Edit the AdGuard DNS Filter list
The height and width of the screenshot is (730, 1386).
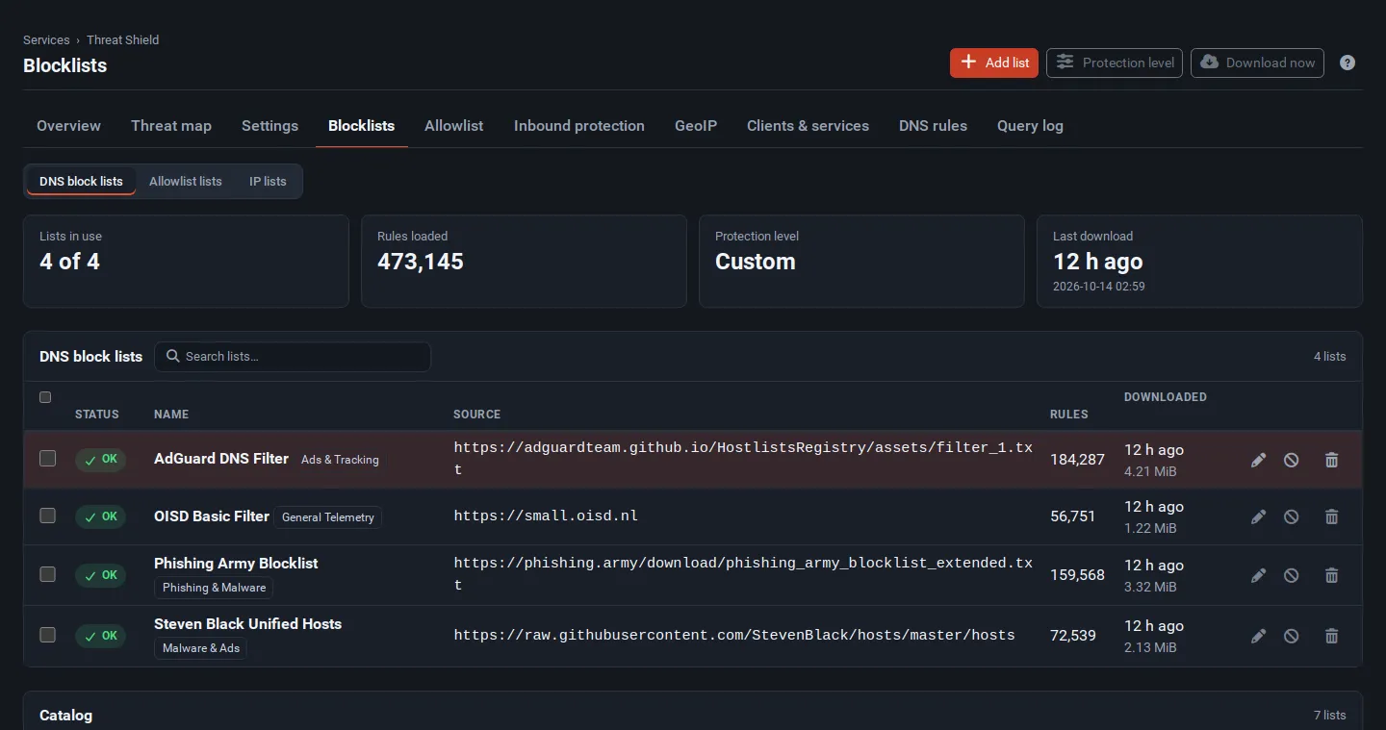[x=1258, y=461]
